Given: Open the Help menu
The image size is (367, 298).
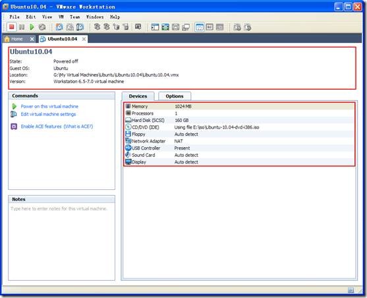Looking at the screenshot, I should [x=115, y=17].
